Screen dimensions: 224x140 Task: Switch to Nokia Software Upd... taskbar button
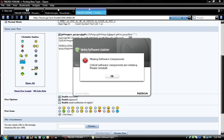pos(104,137)
